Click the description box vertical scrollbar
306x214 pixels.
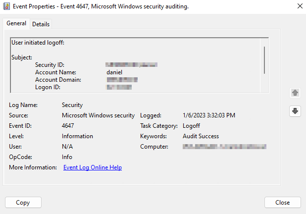coord(264,59)
